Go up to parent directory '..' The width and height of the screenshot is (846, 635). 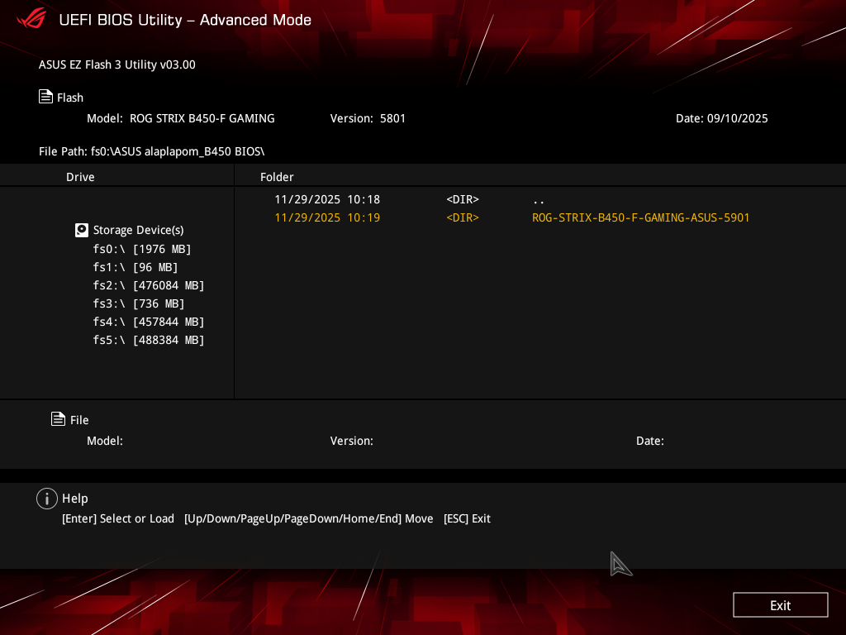point(539,199)
